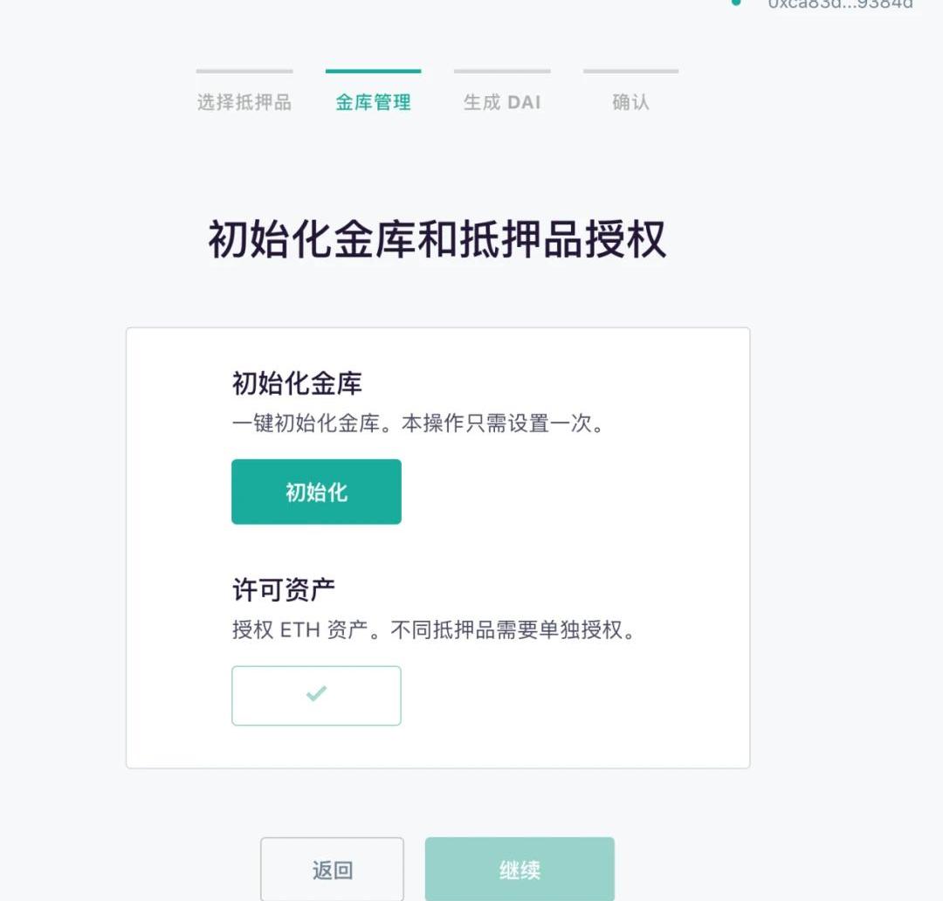The height and width of the screenshot is (901, 943).
Task: Click the description 一键初始化金库 text
Action: (x=418, y=423)
